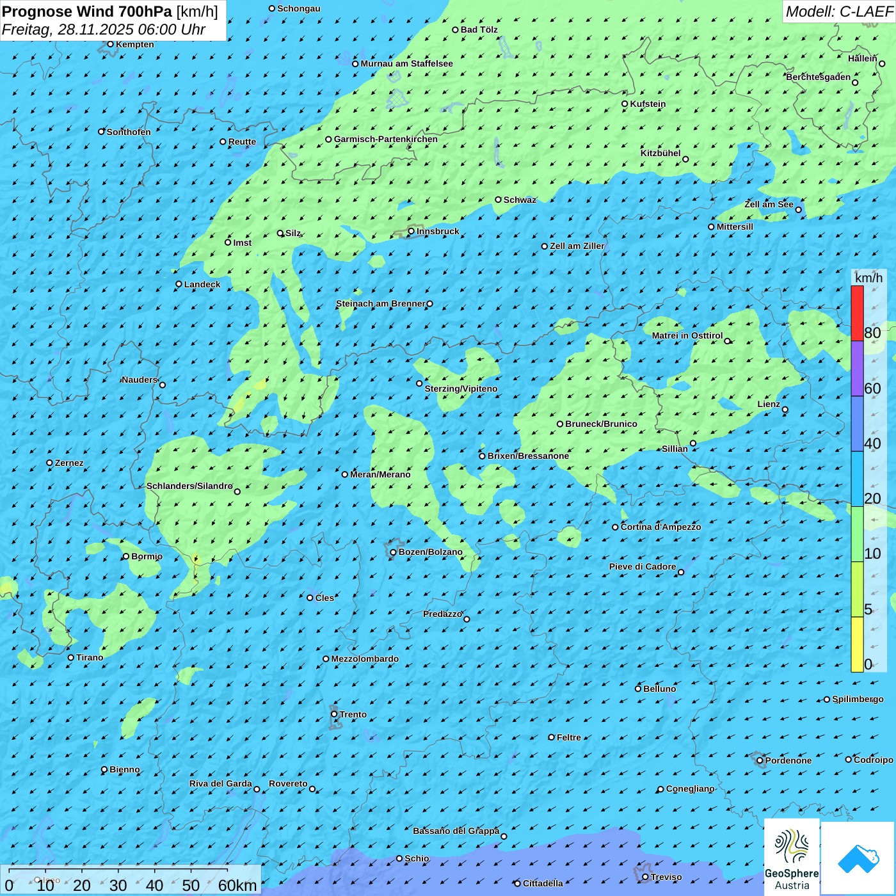Click the 'Sonthofen' label
The width and height of the screenshot is (896, 896).
[129, 132]
